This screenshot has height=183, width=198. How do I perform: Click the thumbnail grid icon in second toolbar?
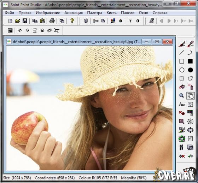point(10,30)
